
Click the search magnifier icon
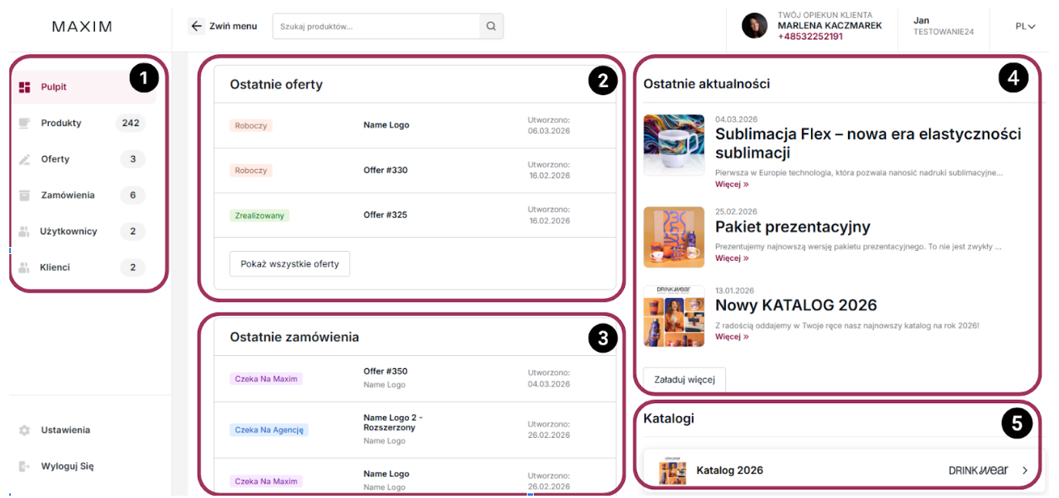(x=491, y=26)
